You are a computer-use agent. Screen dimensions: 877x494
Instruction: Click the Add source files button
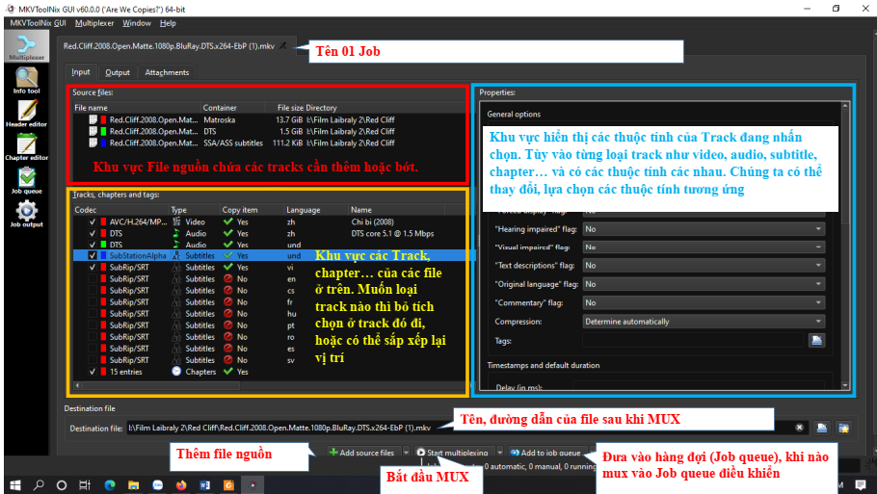[362, 452]
